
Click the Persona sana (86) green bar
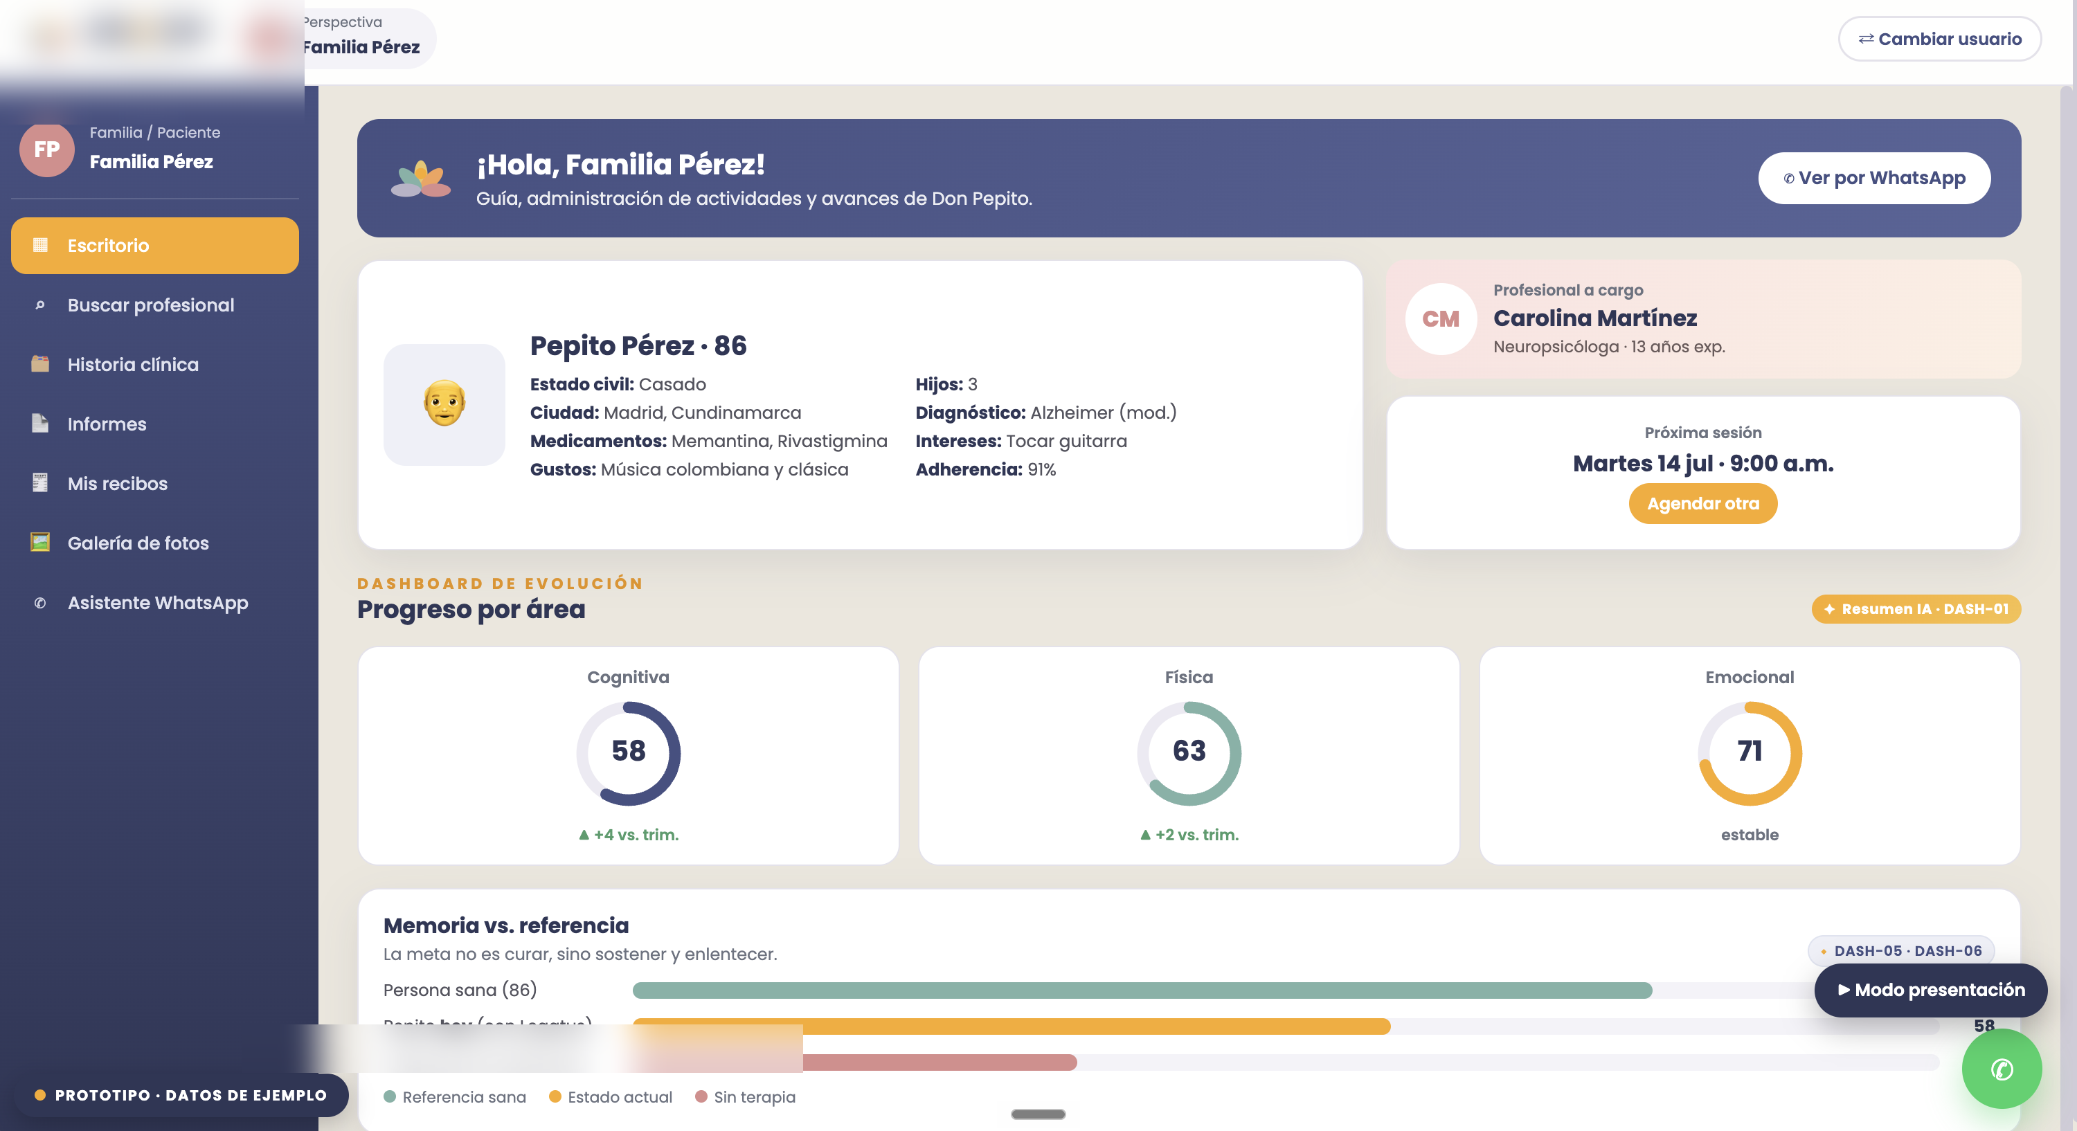(x=1142, y=990)
